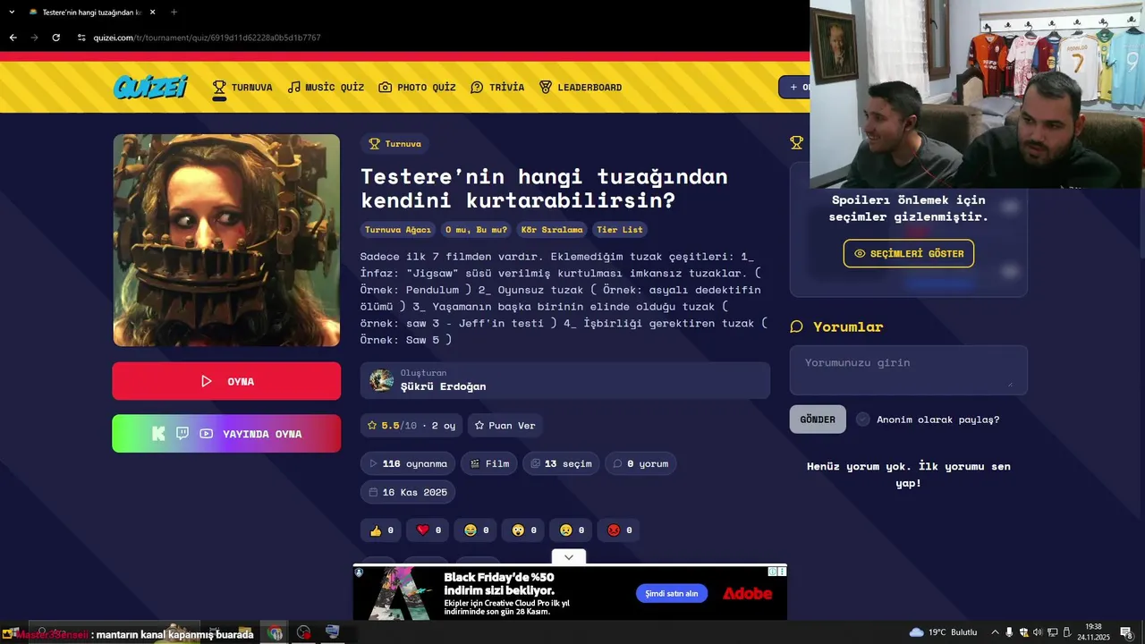Show hidden system tray icons
The height and width of the screenshot is (644, 1145).
[x=995, y=632]
